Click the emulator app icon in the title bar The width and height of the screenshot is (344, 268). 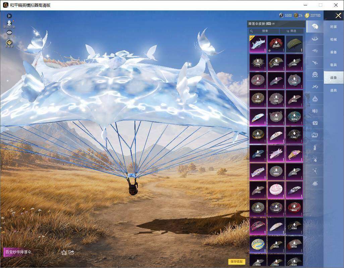click(5, 5)
